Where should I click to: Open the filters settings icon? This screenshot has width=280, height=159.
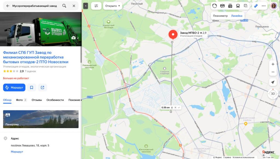(x=96, y=6)
